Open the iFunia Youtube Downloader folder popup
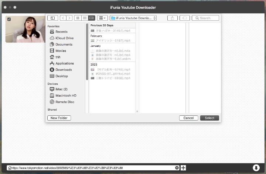Image resolution: width=266 pixels, height=174 pixels. coord(133,18)
